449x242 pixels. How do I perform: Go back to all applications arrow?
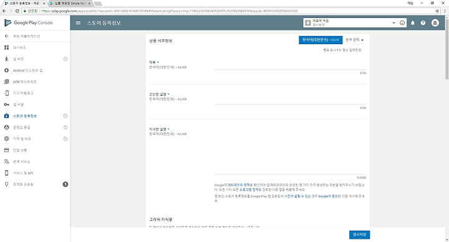(x=7, y=36)
